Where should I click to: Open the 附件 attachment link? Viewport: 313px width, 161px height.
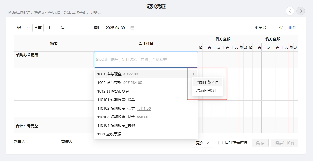pos(292,28)
